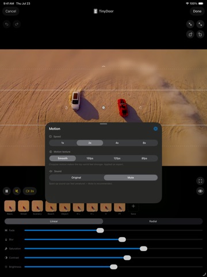Click the center focus point handle
207x277 pixels.
click(103, 107)
